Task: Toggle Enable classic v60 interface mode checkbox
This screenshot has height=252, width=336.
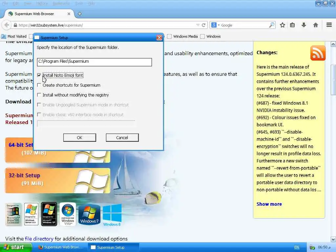Action: click(39, 115)
